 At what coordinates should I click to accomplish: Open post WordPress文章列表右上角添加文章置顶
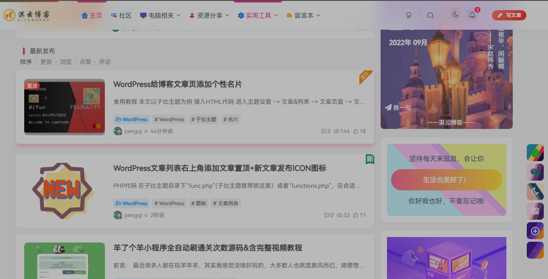click(220, 168)
